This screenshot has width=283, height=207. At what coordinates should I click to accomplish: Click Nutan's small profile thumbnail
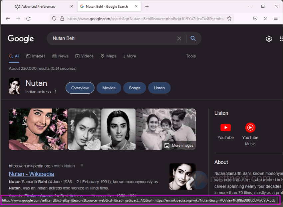tap(14, 86)
